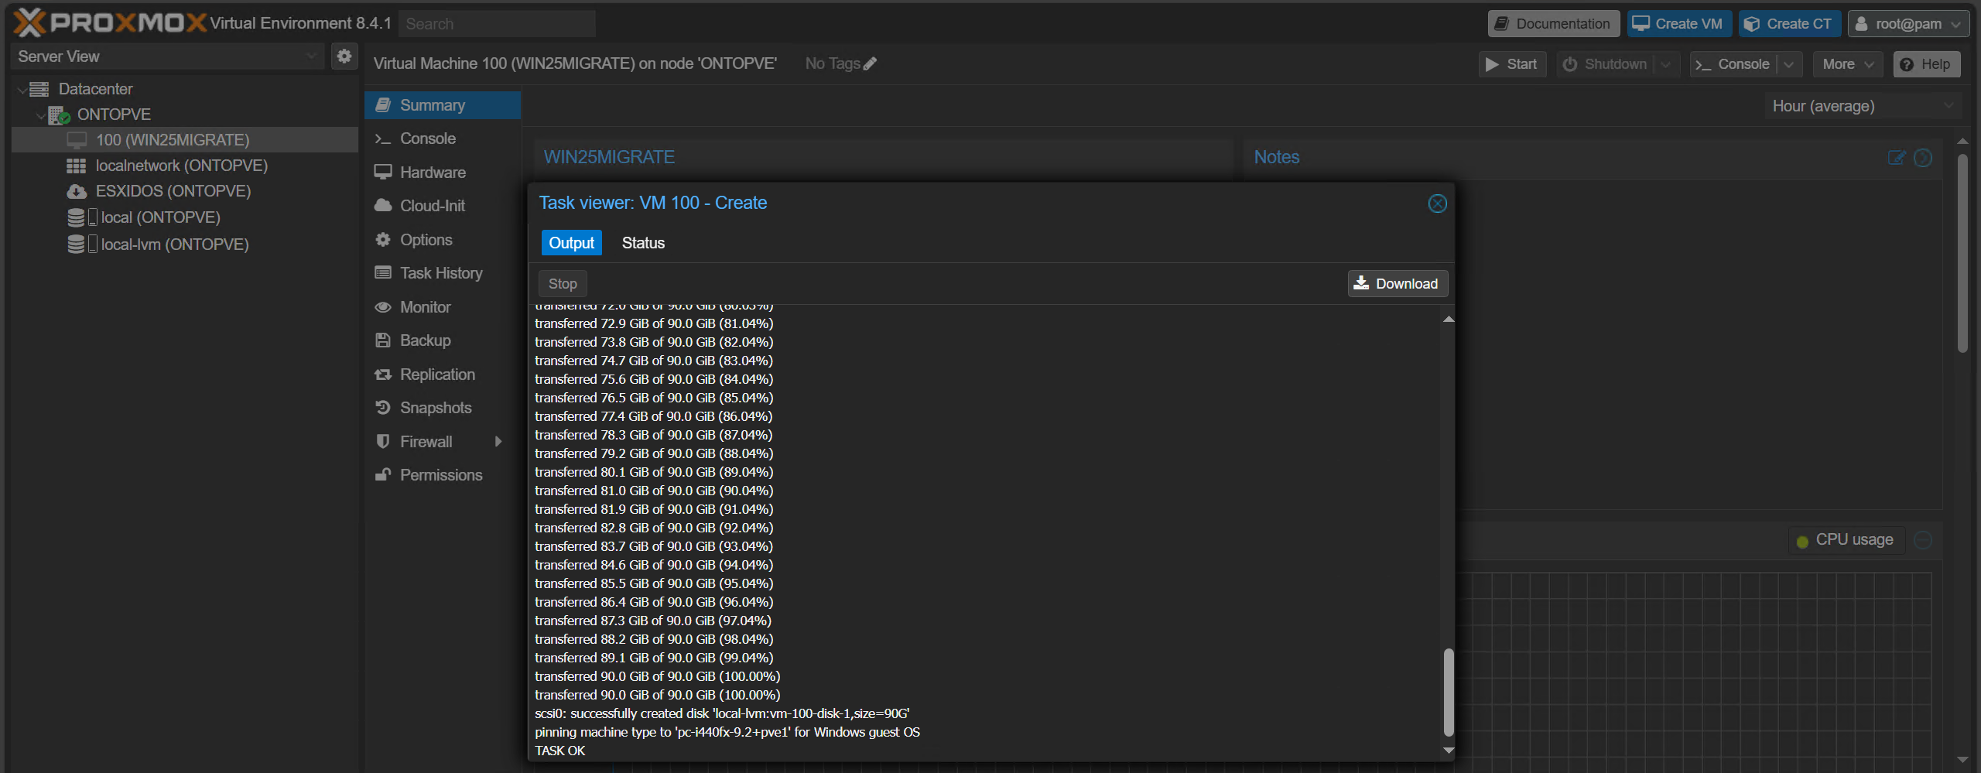Open the Snapshots section

click(x=443, y=408)
